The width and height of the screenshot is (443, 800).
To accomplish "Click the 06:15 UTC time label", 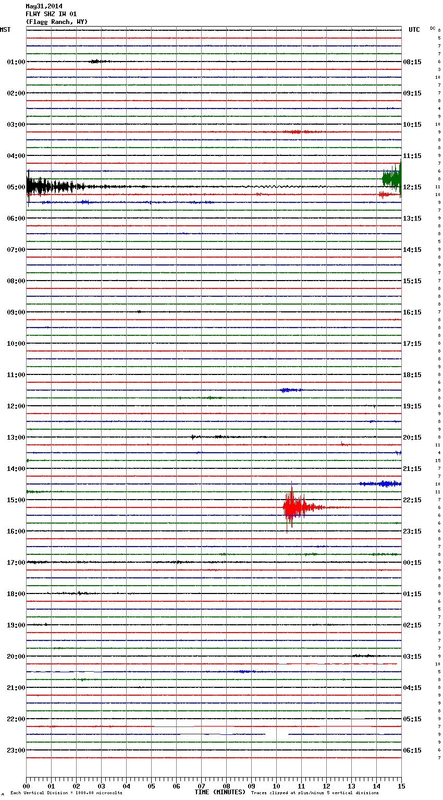I will pos(412,750).
